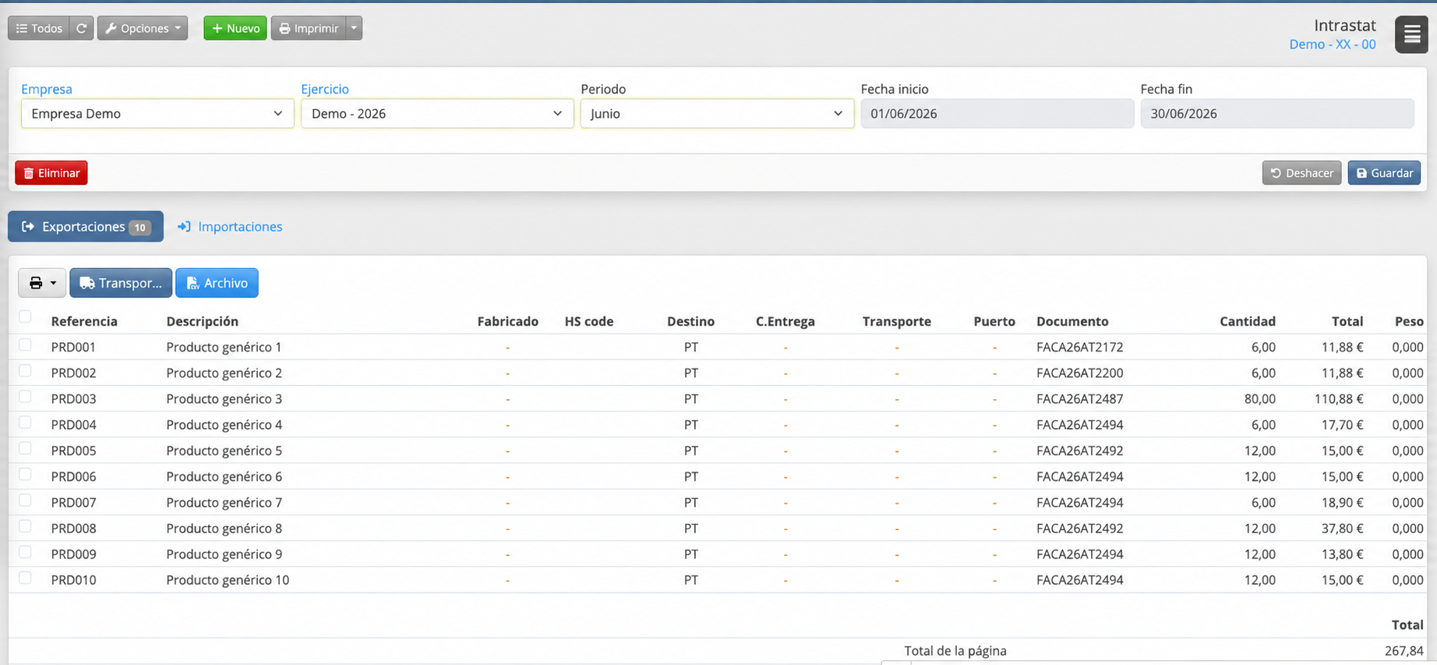Viewport: 1437px width, 665px height.
Task: Click the Deshacer button
Action: 1301,173
